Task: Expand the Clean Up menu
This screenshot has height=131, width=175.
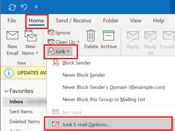Action: 64,42
